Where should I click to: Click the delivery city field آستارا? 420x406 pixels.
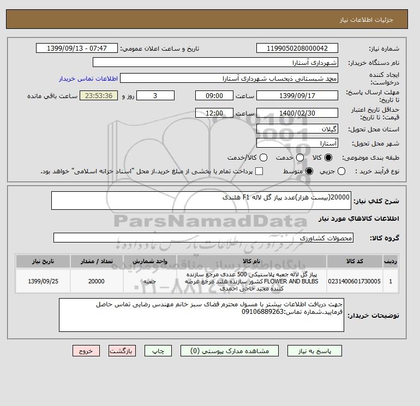pyautogui.click(x=297, y=143)
